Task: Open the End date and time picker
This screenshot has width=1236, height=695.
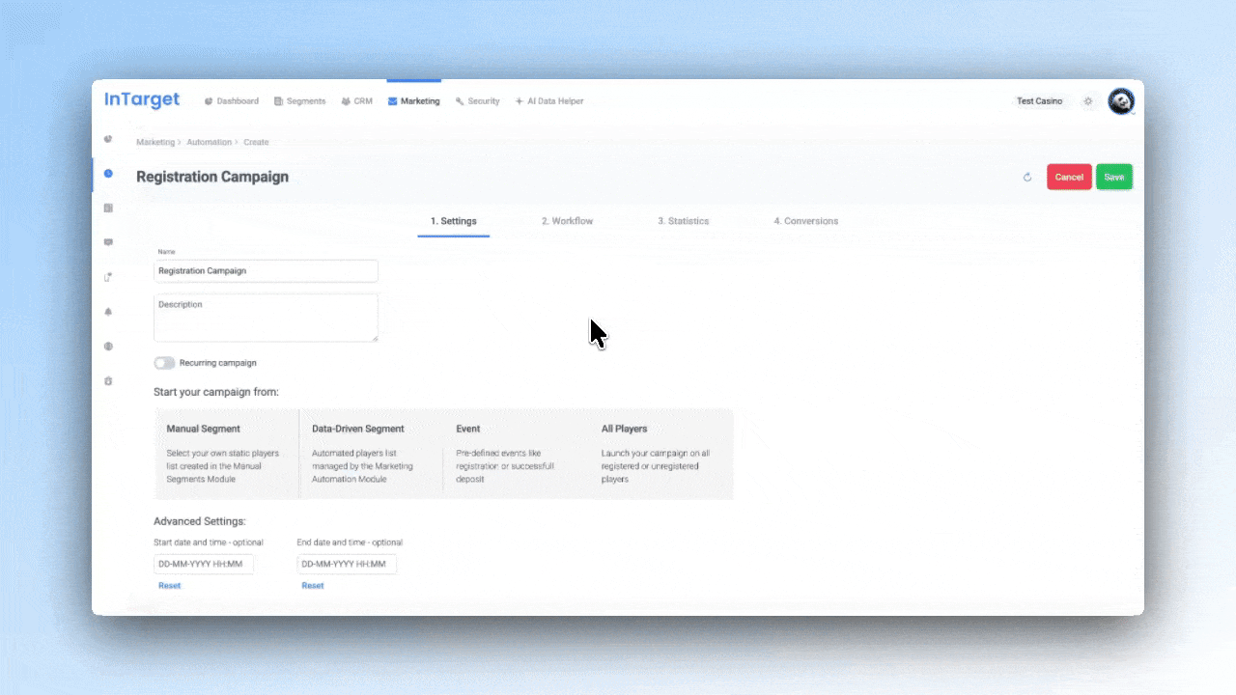Action: (x=347, y=564)
